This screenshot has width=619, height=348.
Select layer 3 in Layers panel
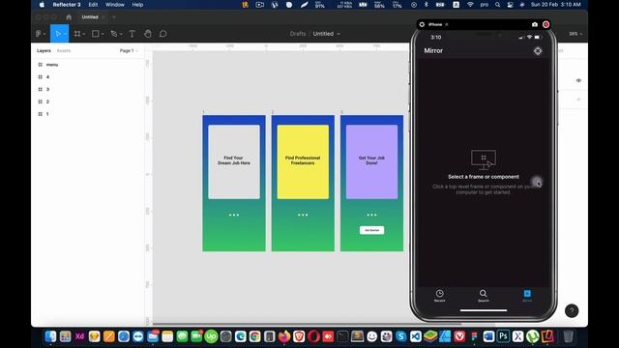click(x=47, y=89)
